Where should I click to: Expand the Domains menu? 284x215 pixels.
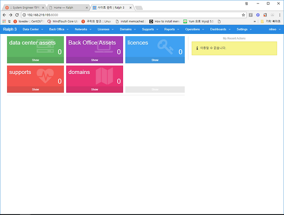click(128, 29)
